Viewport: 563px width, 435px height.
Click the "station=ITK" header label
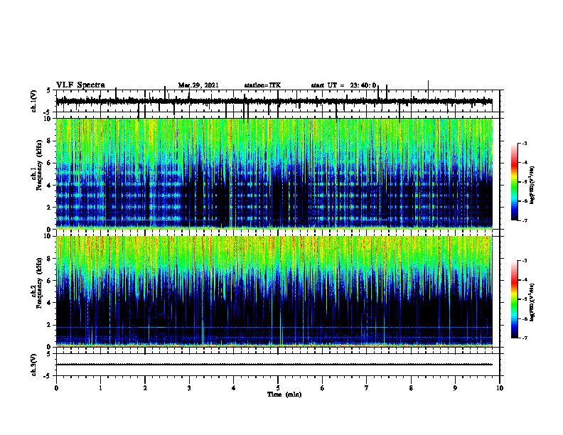click(x=262, y=85)
